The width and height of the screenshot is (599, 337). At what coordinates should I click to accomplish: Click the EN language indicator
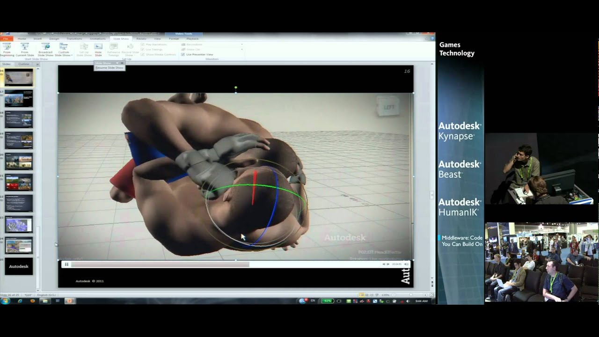[313, 301]
